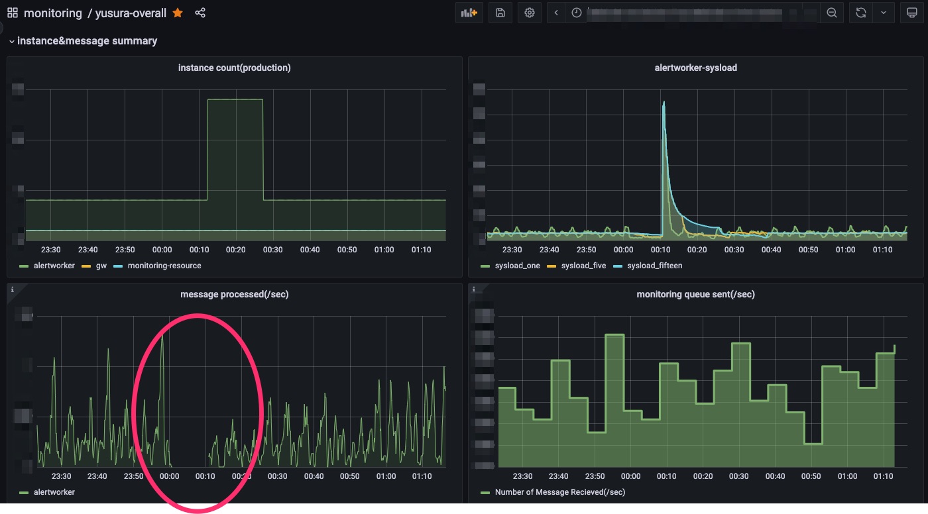The image size is (928, 514).
Task: Open the instance count(production) panel menu
Action: point(234,68)
